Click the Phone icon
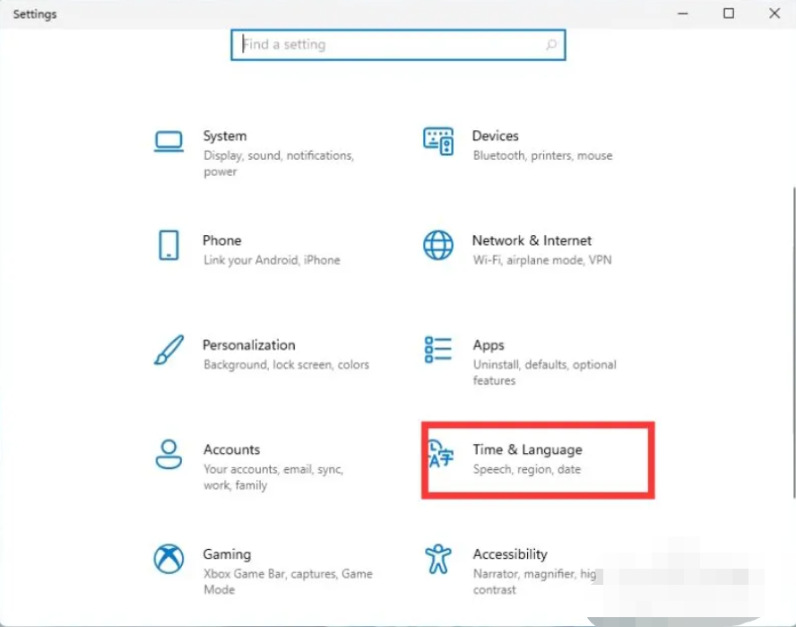Viewport: 796px width, 627px height. pos(169,245)
